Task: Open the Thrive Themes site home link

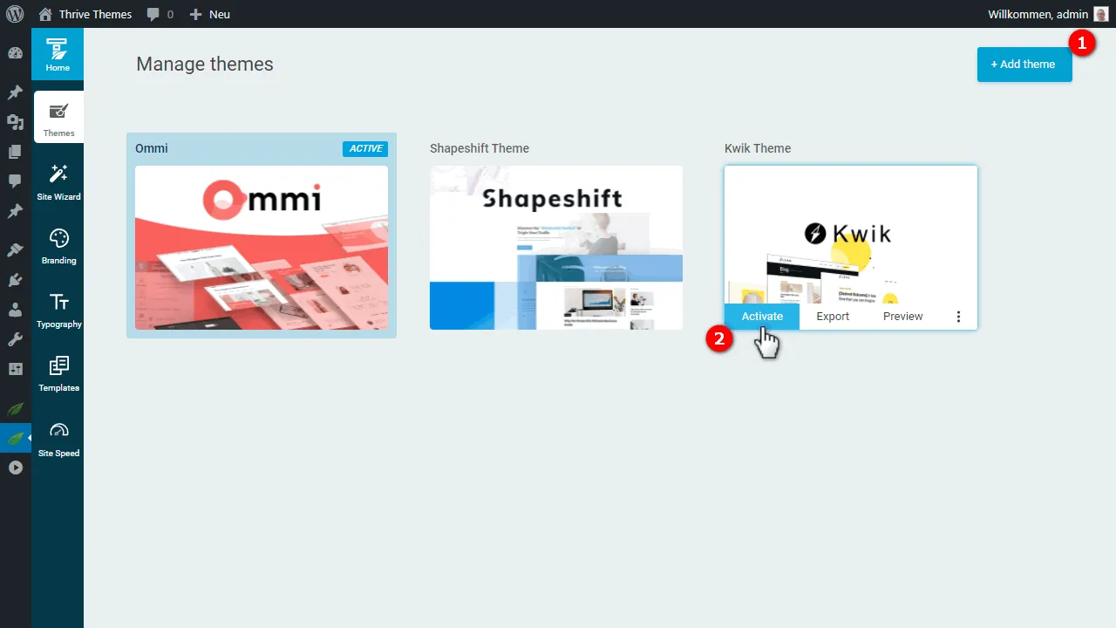Action: point(85,14)
